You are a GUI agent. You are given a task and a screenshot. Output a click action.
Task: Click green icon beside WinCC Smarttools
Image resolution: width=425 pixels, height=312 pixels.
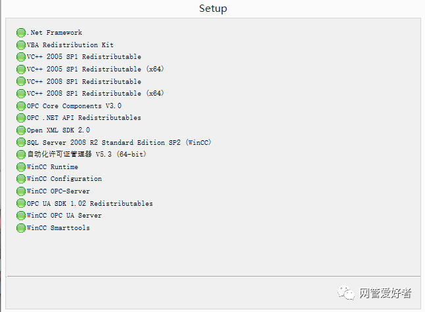pos(22,228)
